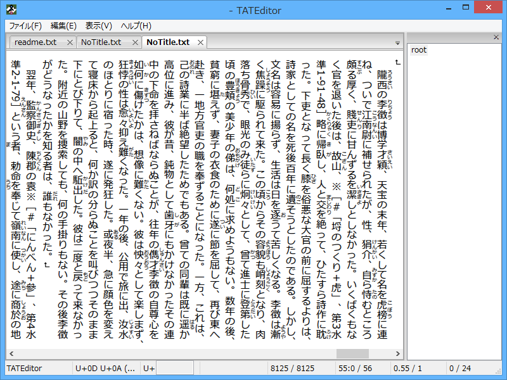Image resolution: width=507 pixels, height=380 pixels.
Task: Close the root side panel
Action: (496, 37)
